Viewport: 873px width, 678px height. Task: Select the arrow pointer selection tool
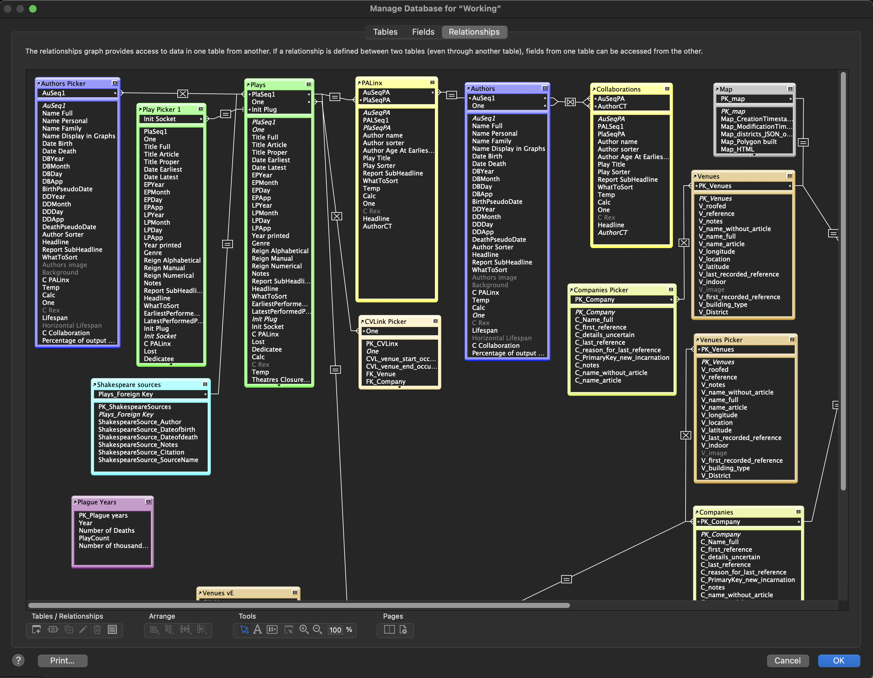[244, 630]
